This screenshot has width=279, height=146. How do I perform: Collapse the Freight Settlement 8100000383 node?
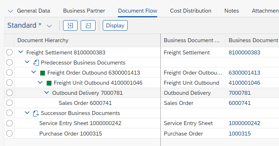(x=21, y=53)
